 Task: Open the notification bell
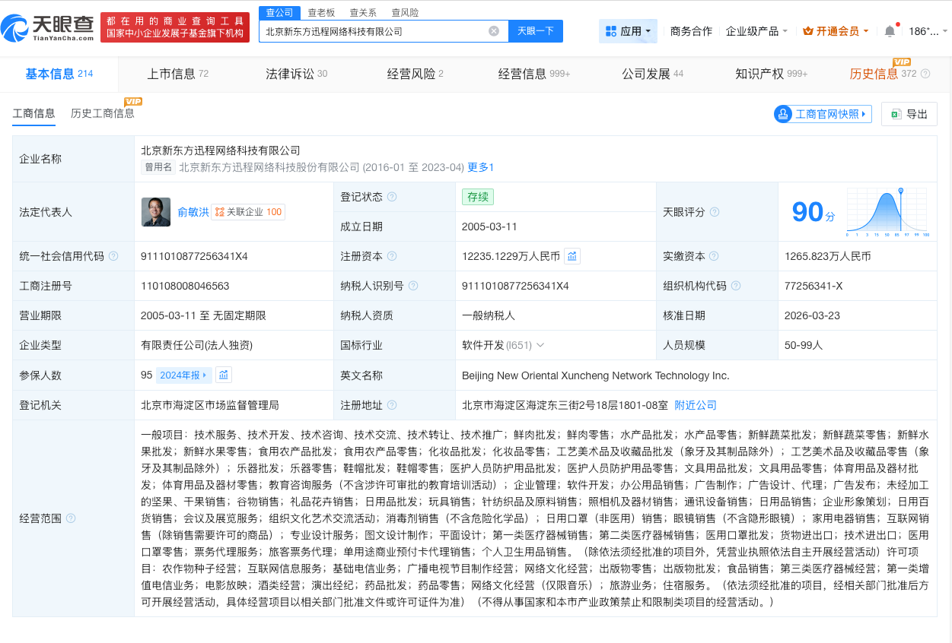pos(890,31)
